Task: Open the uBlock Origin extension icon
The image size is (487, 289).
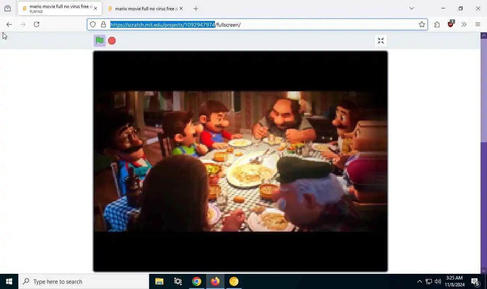Action: point(451,24)
